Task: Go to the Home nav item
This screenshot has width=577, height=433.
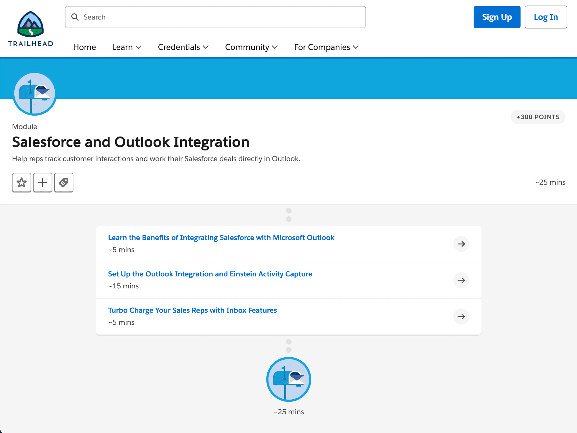Action: [x=85, y=47]
